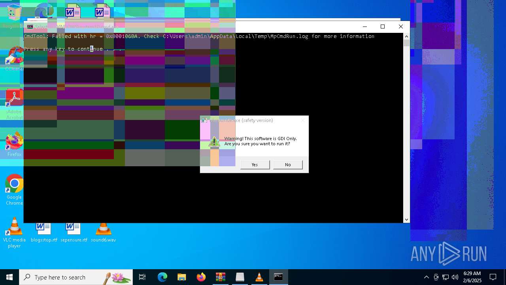The height and width of the screenshot is (285, 506).
Task: Click the gray document app taskbar icon
Action: tap(240, 277)
